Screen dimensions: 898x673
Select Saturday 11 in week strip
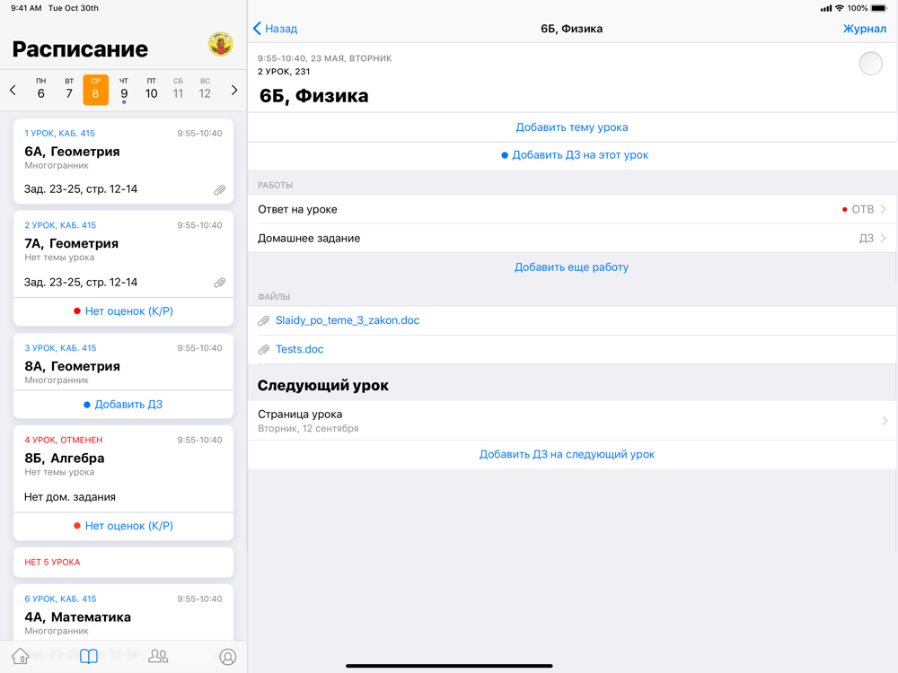[178, 89]
